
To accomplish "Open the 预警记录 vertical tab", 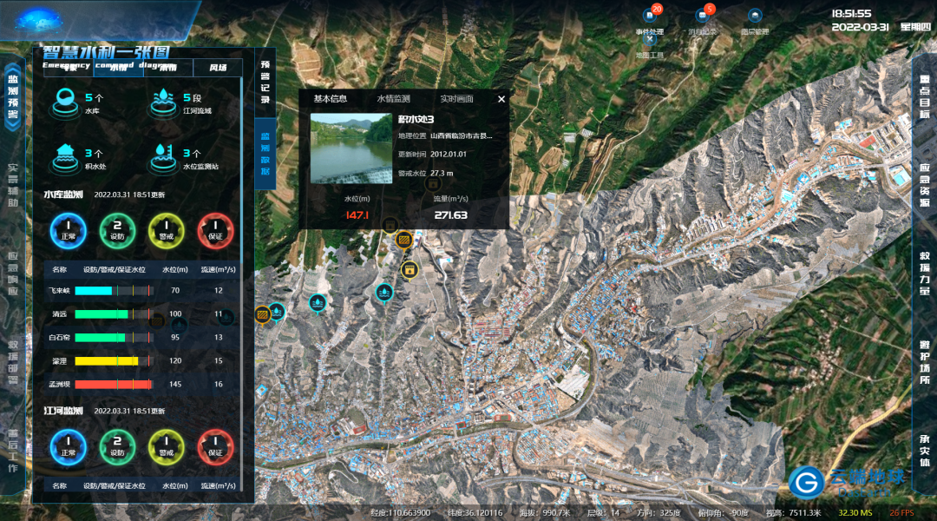I will pos(265,82).
